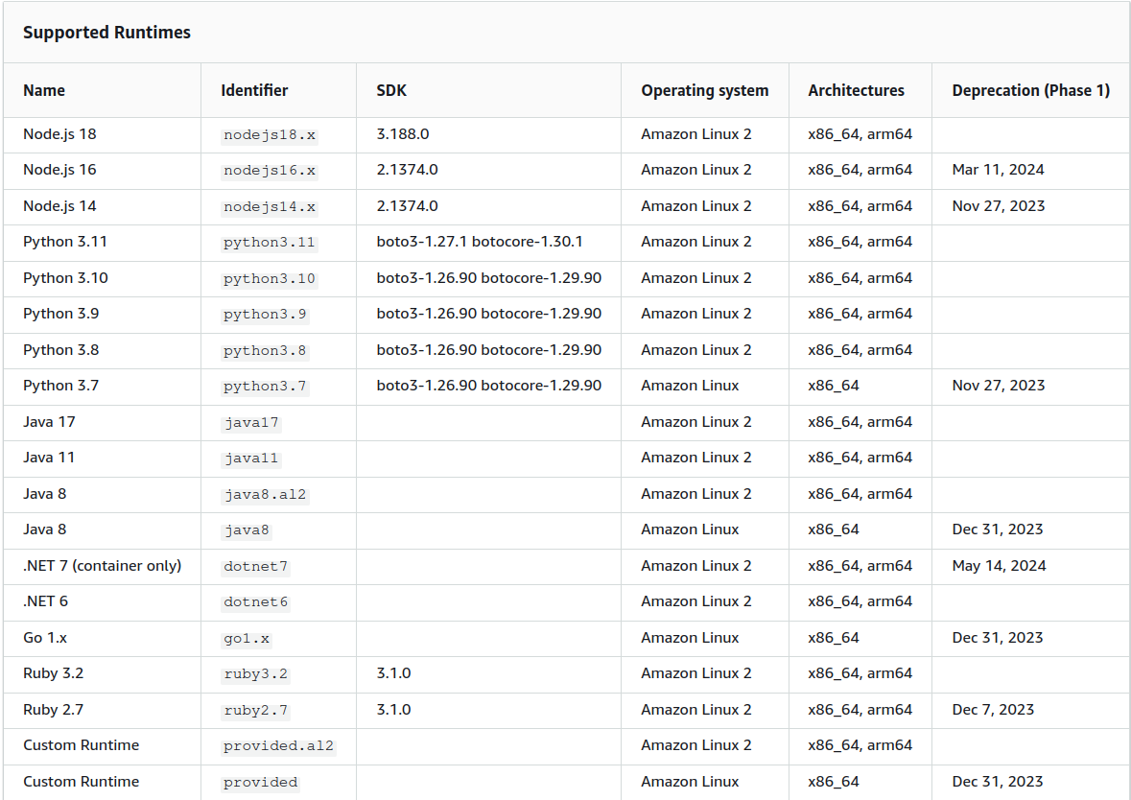Click Amazon Linux 2 cell for Java 11
Image resolution: width=1131 pixels, height=800 pixels.
click(x=696, y=458)
